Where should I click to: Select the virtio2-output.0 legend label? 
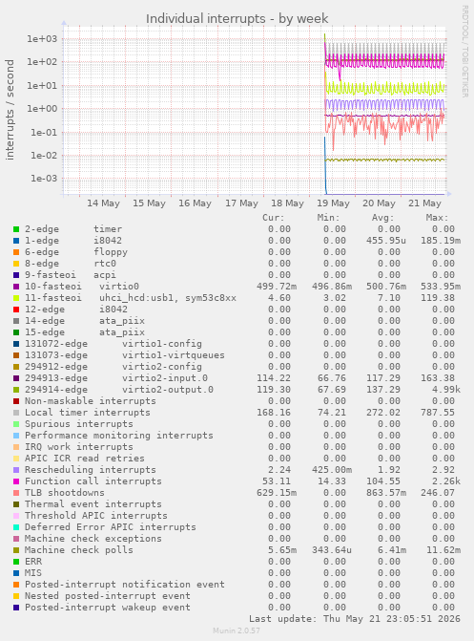(x=168, y=390)
